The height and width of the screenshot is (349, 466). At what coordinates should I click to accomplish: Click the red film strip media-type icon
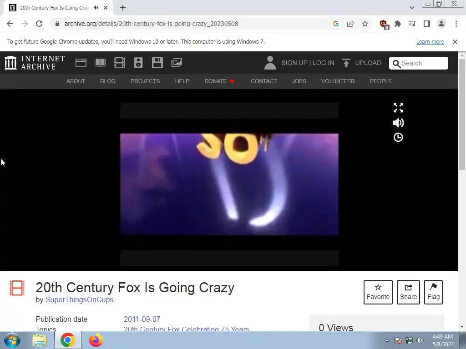[17, 288]
